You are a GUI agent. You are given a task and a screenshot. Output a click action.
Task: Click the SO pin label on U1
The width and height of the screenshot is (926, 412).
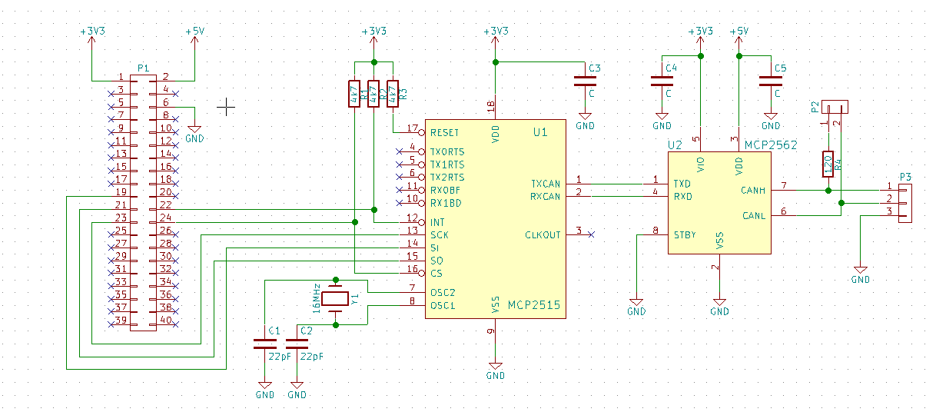(x=436, y=261)
